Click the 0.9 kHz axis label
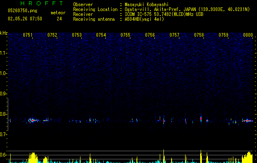 click(x=3, y=94)
